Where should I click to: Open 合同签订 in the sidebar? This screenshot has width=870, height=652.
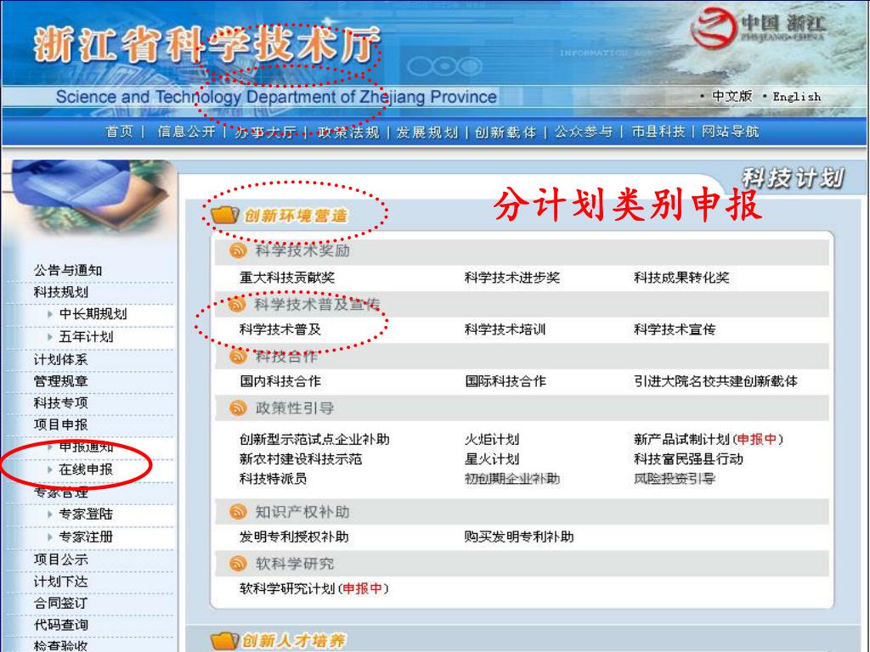point(60,603)
